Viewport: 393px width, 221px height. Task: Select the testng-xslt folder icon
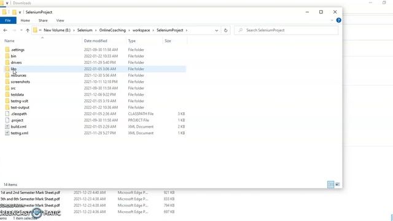point(7,101)
